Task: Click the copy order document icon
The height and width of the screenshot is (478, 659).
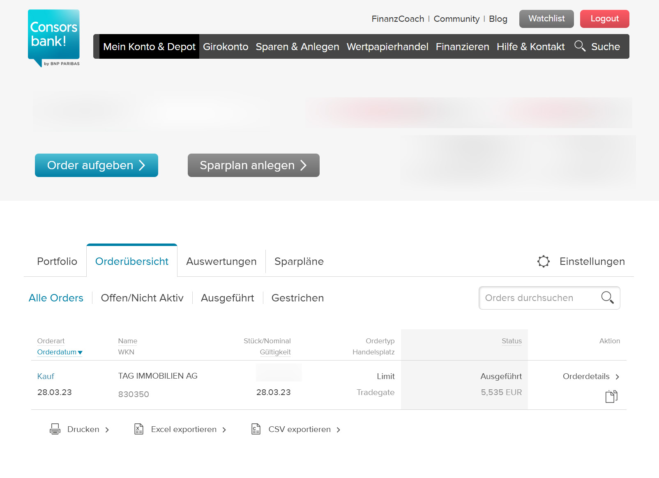Action: pos(611,396)
